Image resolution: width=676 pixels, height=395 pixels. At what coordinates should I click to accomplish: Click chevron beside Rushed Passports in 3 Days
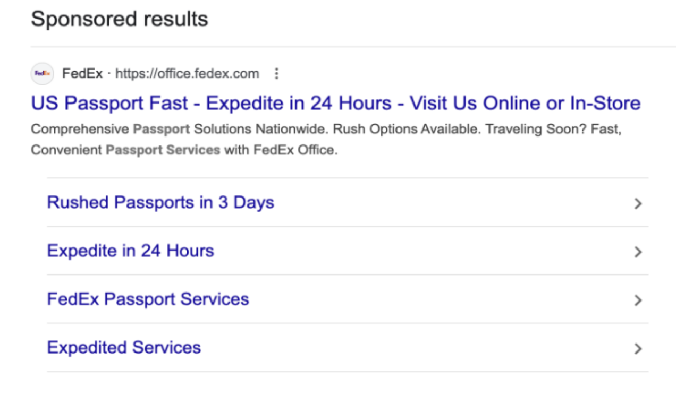(x=638, y=203)
